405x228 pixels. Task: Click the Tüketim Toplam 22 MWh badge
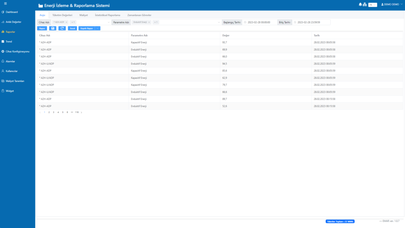point(340,222)
